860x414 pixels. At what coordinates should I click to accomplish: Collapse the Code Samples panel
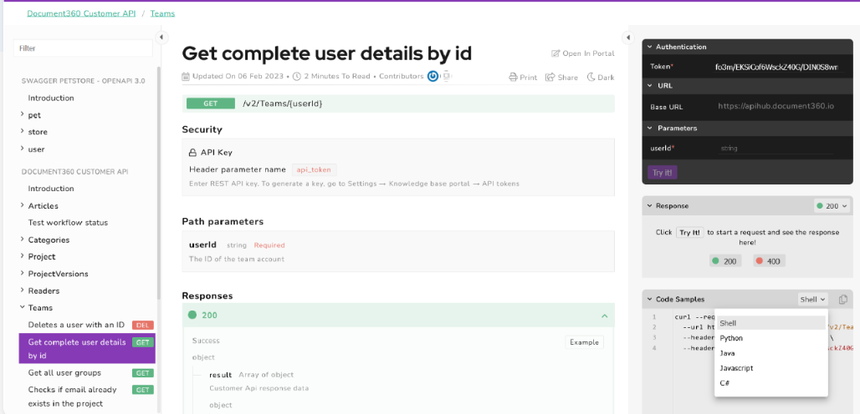[x=649, y=299]
